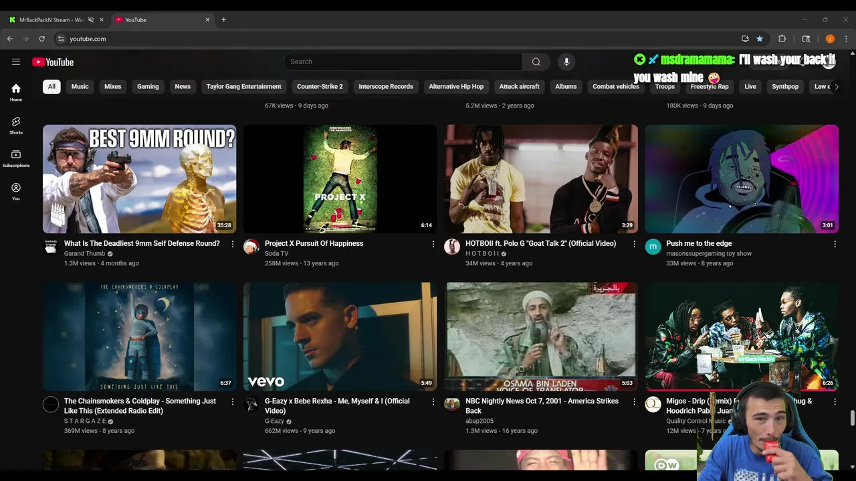Play G-Eazy vevo thumbnail

tap(340, 336)
